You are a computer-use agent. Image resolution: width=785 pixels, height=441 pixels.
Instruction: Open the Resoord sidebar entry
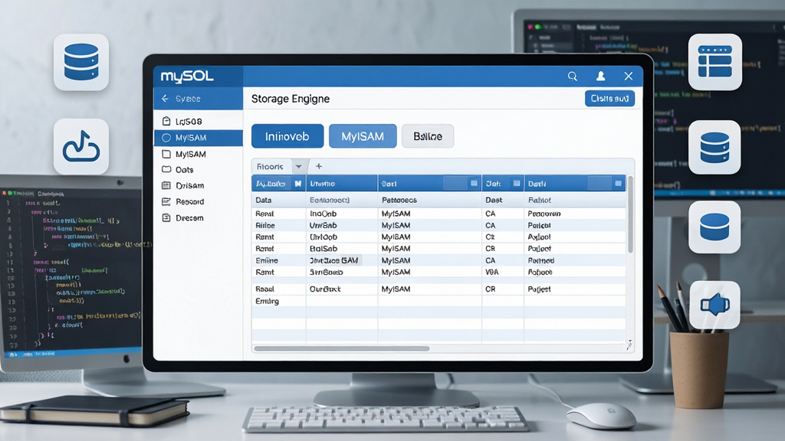click(199, 201)
